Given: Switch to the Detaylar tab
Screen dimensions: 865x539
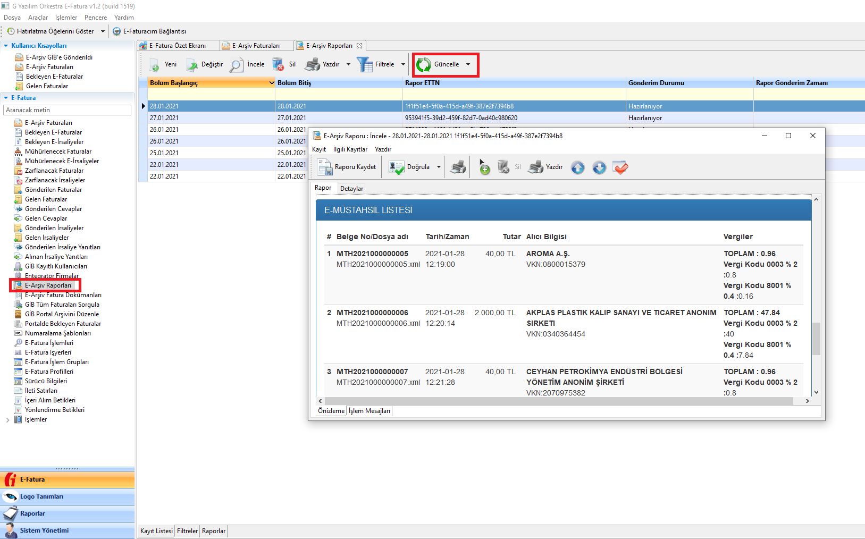Looking at the screenshot, I should coord(351,189).
